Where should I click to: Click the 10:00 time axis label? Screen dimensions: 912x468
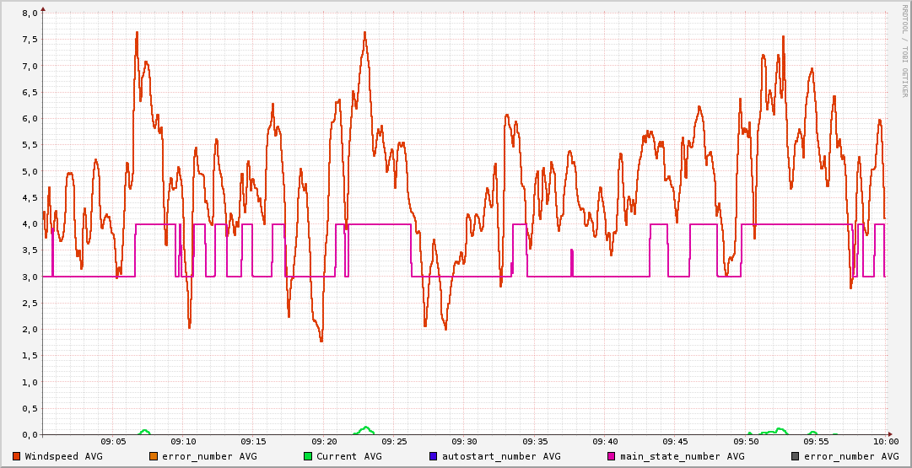885,441
